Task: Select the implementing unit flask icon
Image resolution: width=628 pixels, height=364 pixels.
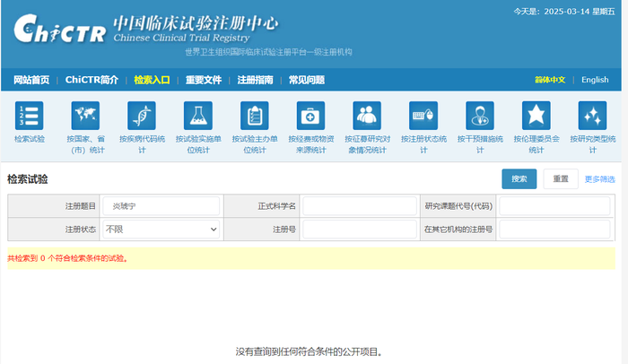Action: [198, 116]
